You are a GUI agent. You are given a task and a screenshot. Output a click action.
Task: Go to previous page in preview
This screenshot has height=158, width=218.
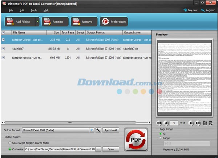(x=166, y=123)
